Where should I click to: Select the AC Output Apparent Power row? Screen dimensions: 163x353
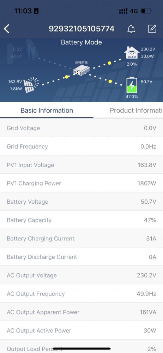pos(81,312)
